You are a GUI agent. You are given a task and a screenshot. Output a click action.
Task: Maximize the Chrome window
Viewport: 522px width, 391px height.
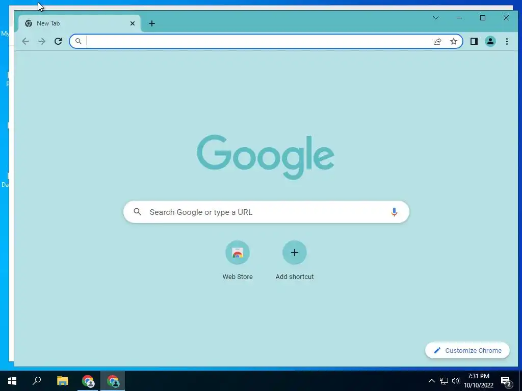[483, 18]
